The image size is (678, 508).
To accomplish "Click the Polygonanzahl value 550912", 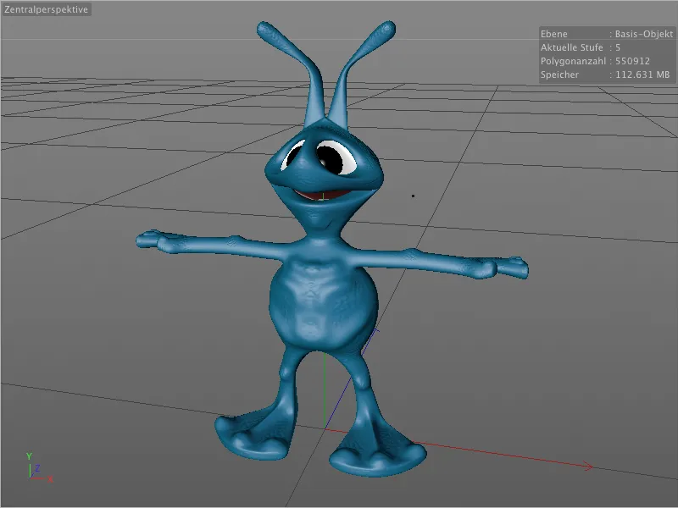I will (632, 61).
